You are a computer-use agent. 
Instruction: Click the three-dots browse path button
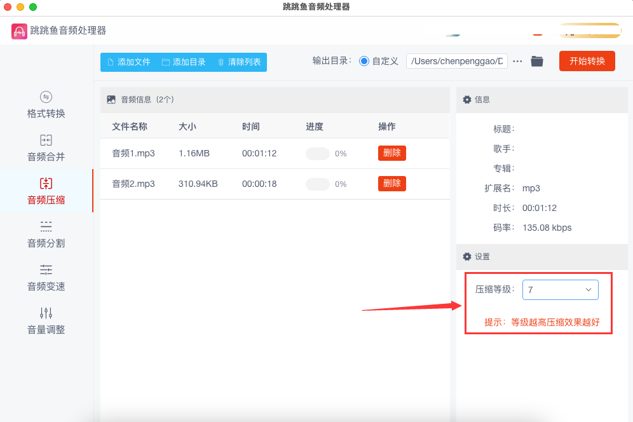click(x=517, y=62)
